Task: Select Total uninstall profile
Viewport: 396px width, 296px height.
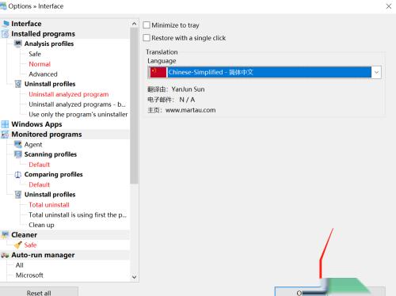Action: [49, 205]
